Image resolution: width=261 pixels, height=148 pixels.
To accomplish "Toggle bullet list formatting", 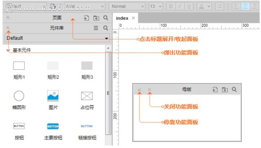I will [x=220, y=6].
